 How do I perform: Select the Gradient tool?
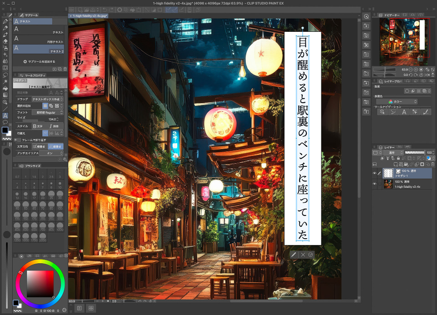click(x=5, y=95)
